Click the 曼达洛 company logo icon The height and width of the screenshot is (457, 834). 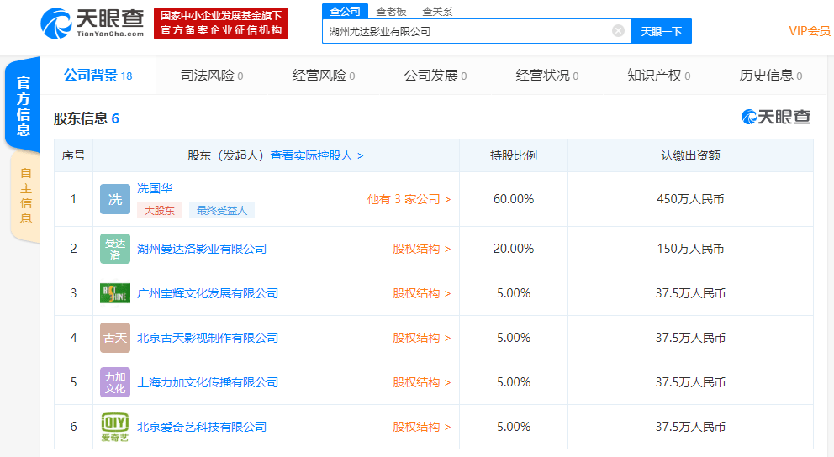(115, 249)
